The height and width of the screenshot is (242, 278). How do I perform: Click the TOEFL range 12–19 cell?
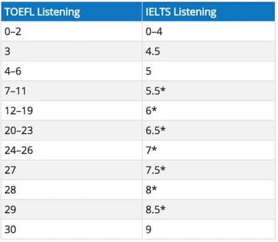tap(72, 111)
